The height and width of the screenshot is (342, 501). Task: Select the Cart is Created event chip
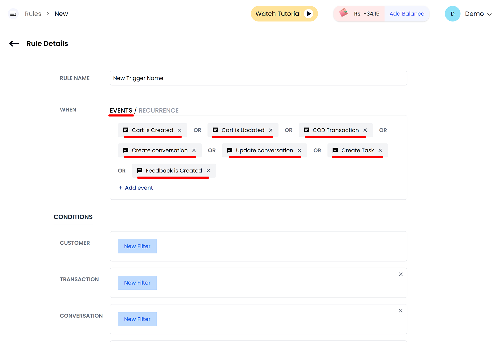pos(152,130)
